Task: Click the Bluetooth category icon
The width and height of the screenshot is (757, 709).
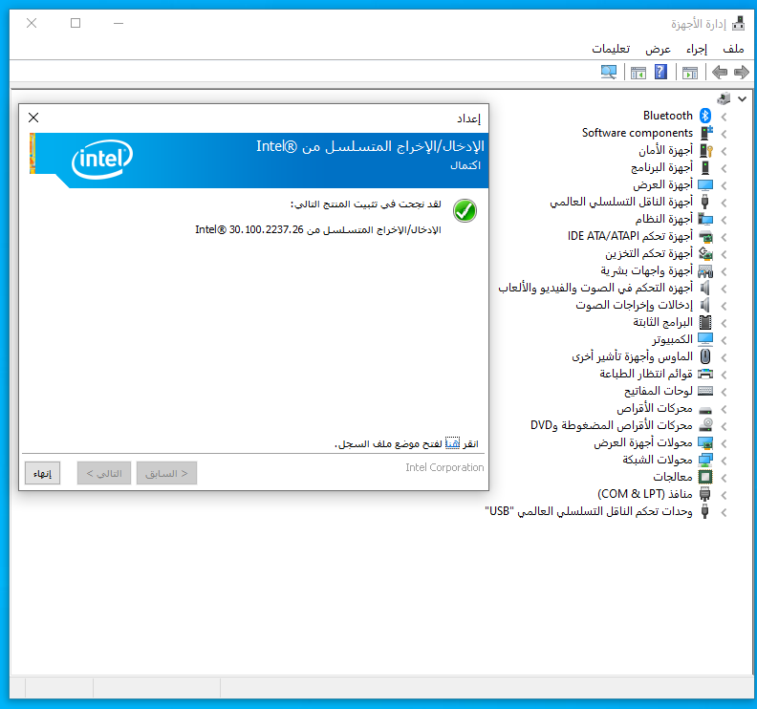Action: coord(705,116)
